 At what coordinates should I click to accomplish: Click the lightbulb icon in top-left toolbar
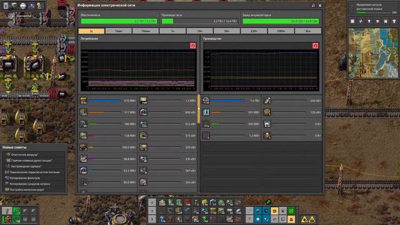[39, 6]
